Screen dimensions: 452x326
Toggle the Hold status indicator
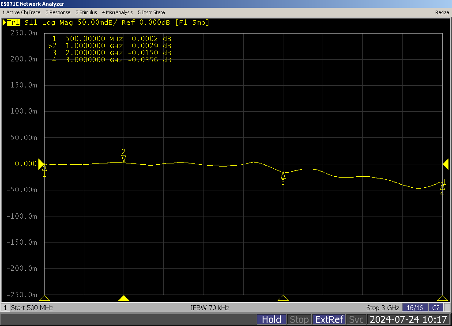271,319
